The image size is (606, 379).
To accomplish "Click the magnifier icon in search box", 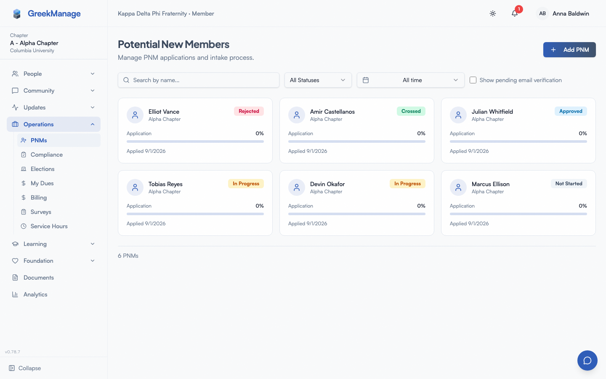I will [x=126, y=80].
